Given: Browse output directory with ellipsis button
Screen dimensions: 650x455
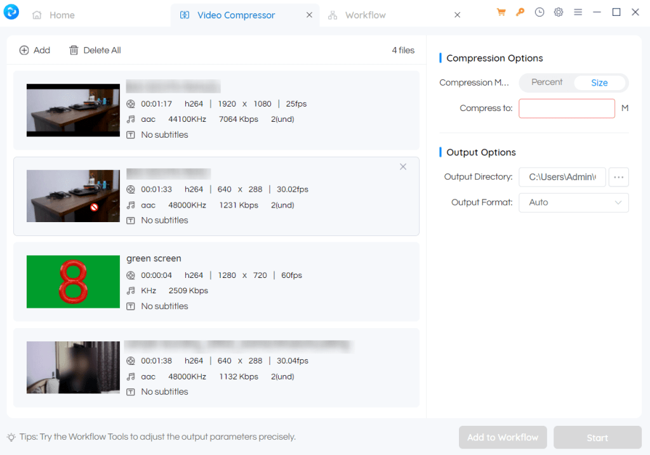Looking at the screenshot, I should 618,177.
